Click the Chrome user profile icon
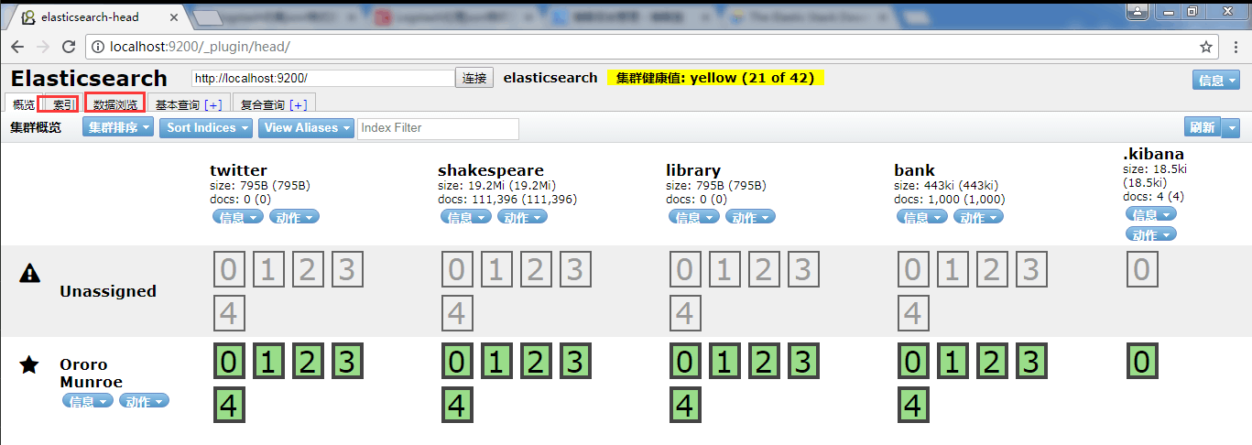Image resolution: width=1252 pixels, height=445 pixels. [1138, 11]
